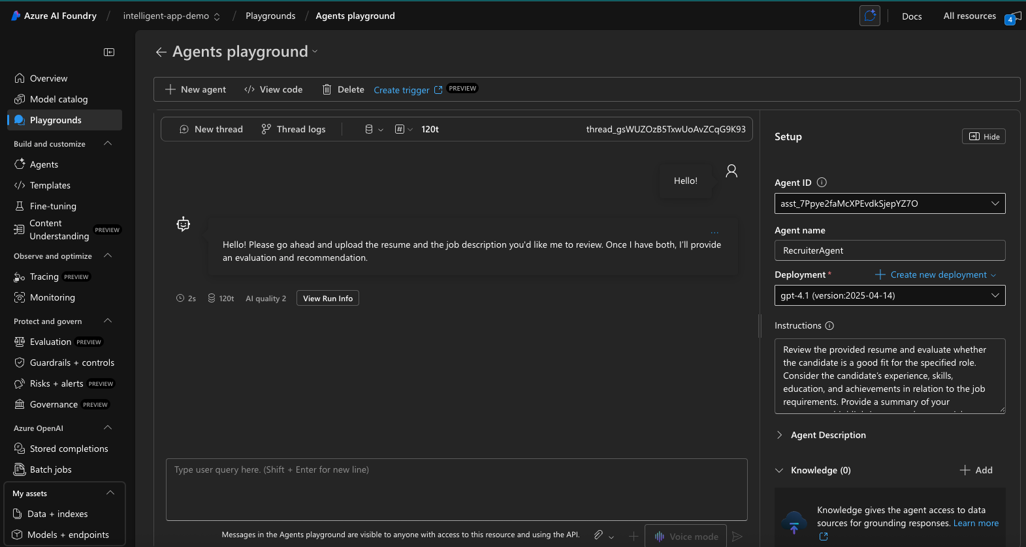1026x547 pixels.
Task: Collapse the Azure OpenAI section
Action: click(x=108, y=428)
